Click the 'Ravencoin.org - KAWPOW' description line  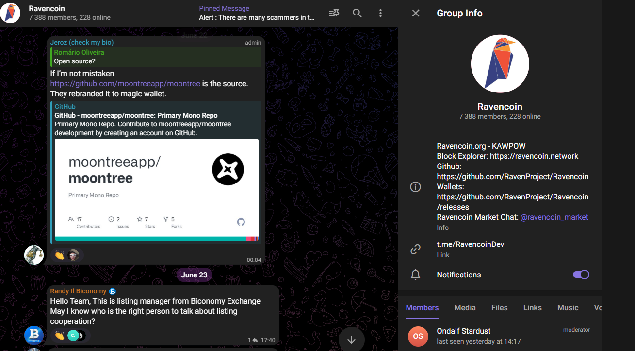[x=481, y=146]
